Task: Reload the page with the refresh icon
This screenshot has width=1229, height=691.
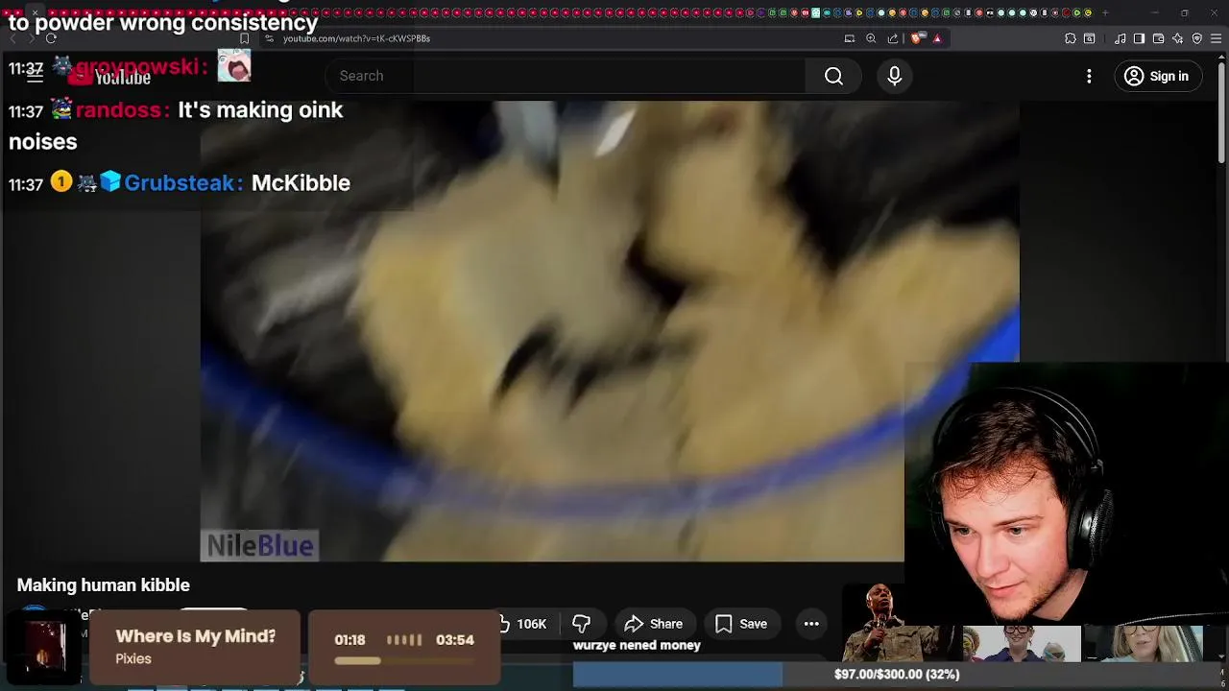Action: pos(51,38)
